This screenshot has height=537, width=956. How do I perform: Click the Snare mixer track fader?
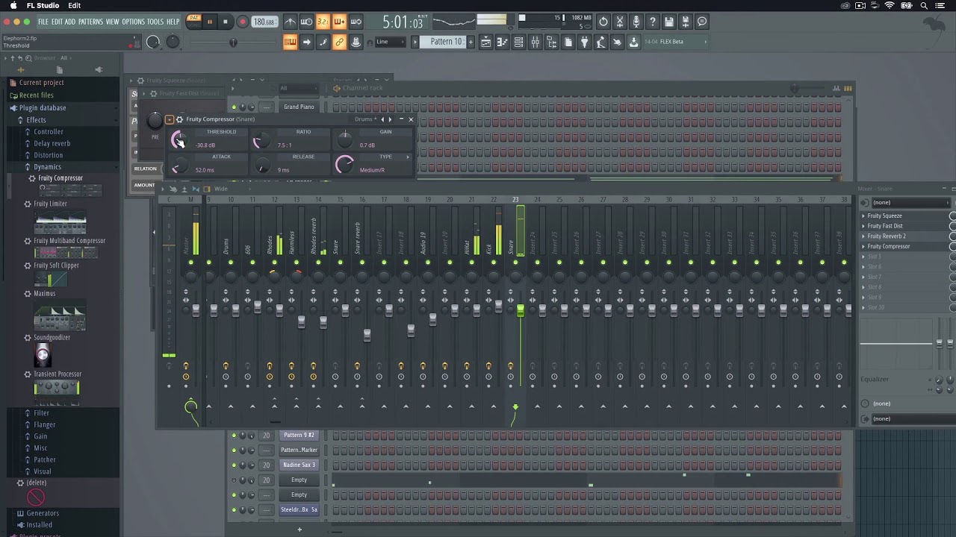(x=520, y=310)
